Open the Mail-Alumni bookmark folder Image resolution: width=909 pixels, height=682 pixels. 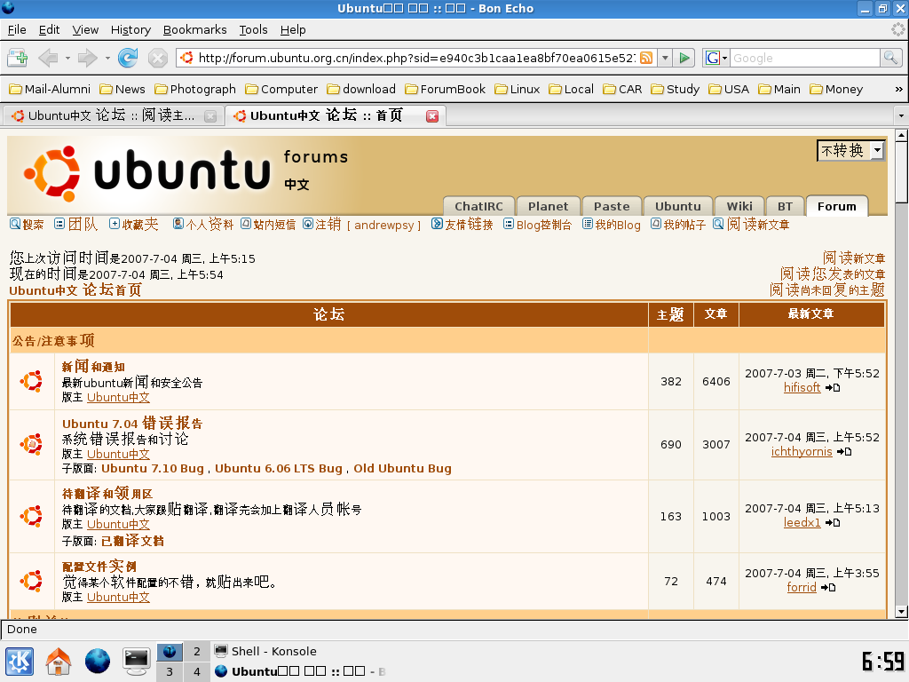point(50,90)
